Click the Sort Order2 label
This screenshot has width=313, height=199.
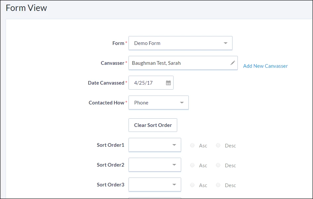tap(110, 165)
